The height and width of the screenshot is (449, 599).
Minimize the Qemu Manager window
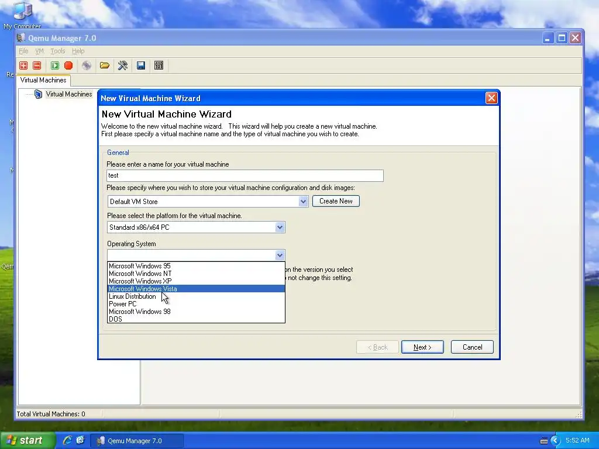[x=548, y=38]
